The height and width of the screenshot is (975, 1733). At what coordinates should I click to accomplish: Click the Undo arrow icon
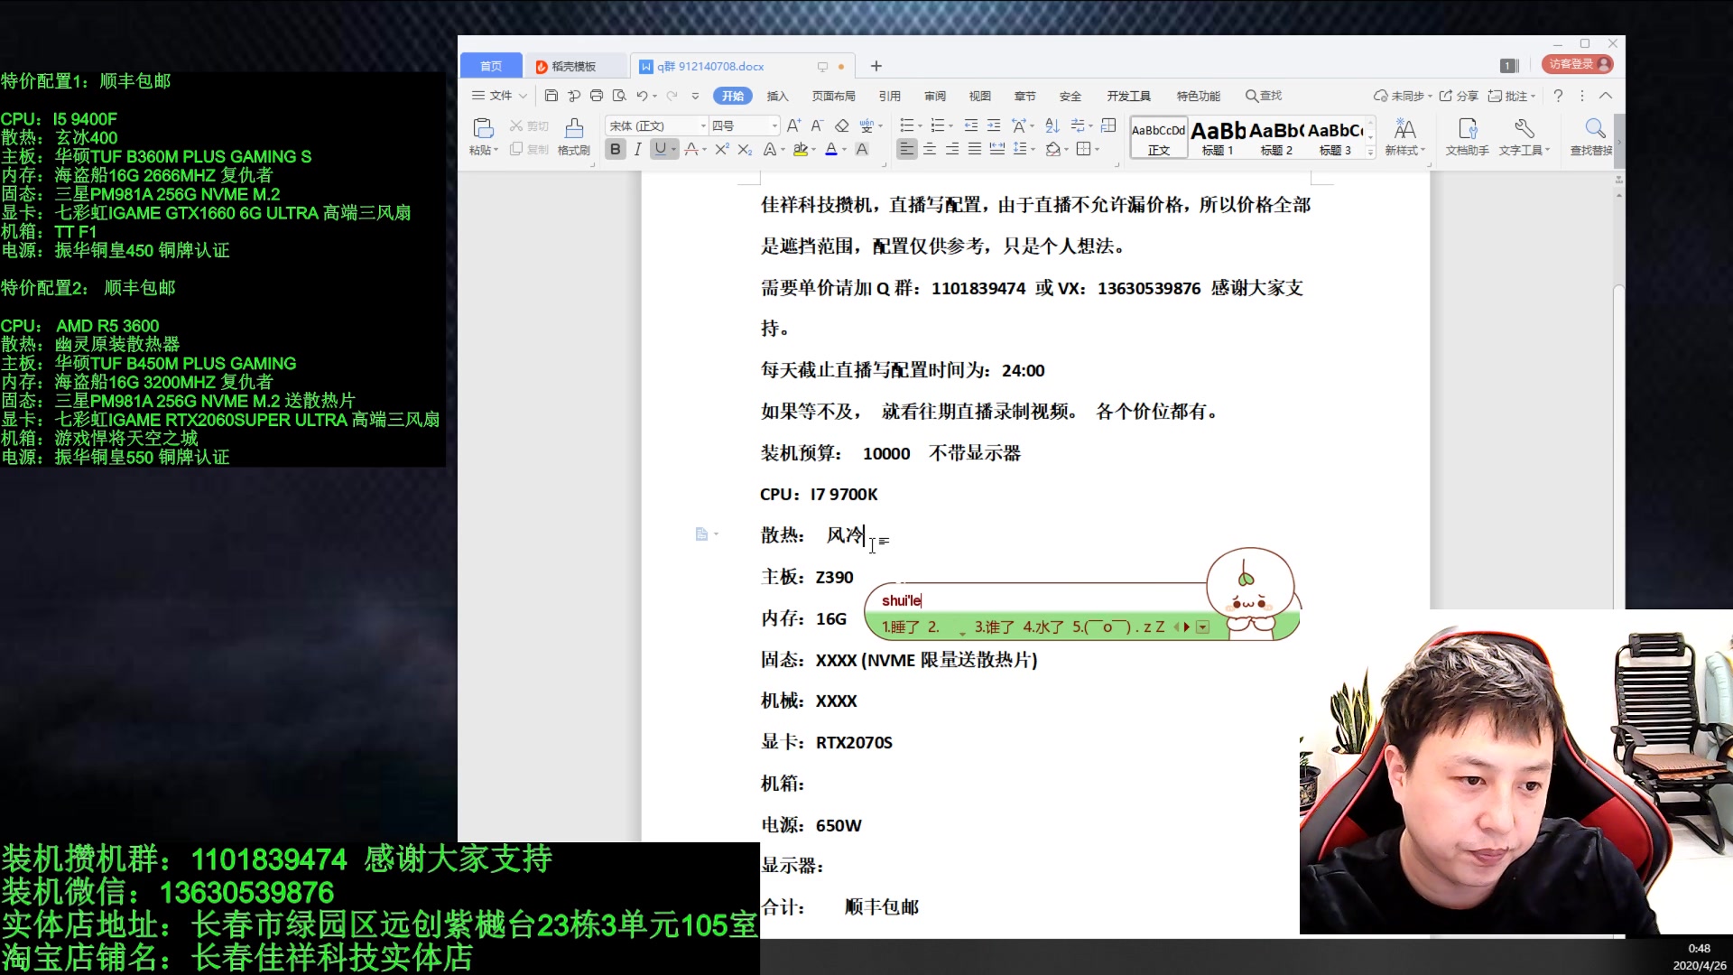click(641, 96)
